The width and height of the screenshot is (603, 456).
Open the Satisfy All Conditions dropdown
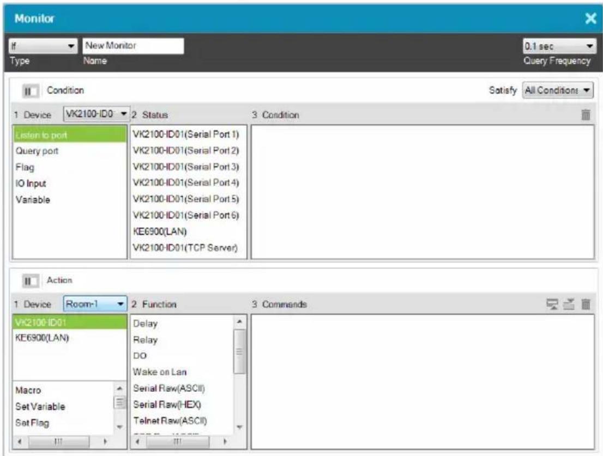(558, 90)
